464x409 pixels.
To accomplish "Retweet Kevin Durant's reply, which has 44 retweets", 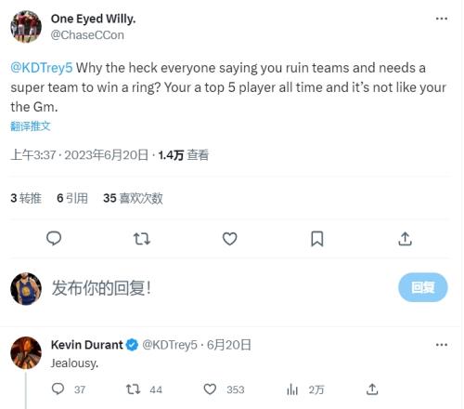I will (x=134, y=389).
